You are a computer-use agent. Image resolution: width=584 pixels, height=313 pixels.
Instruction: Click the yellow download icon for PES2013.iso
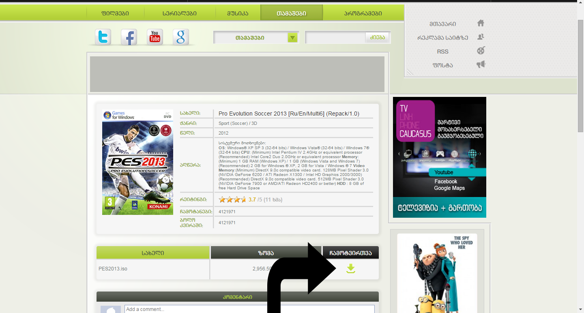pos(351,268)
